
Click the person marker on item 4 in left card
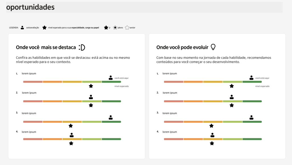72,135
